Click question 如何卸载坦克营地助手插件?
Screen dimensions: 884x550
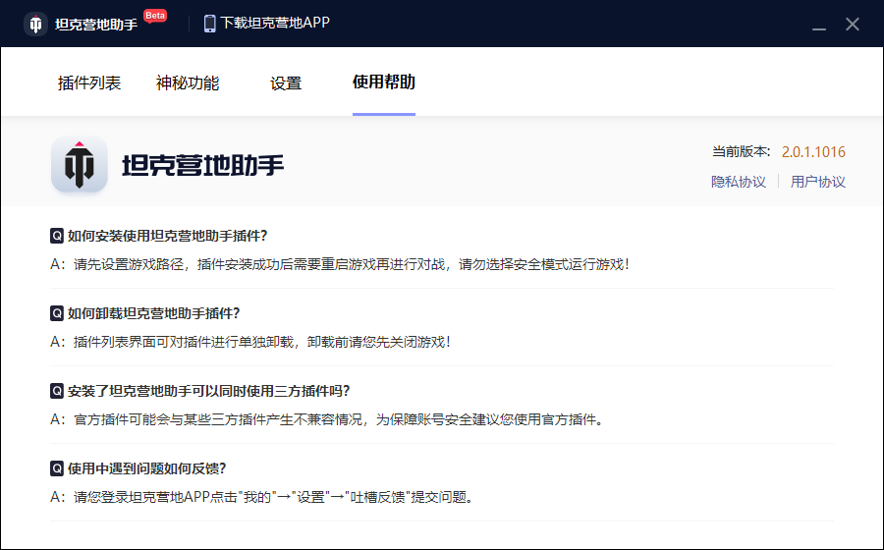coord(154,313)
